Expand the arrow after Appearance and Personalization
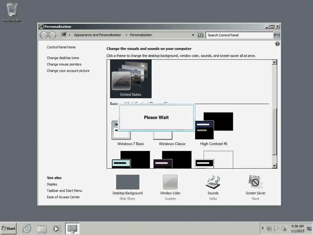Image resolution: width=313 pixels, height=235 pixels. point(126,35)
